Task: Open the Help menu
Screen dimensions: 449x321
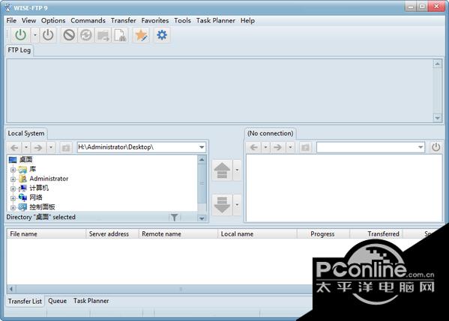Action: [x=247, y=21]
